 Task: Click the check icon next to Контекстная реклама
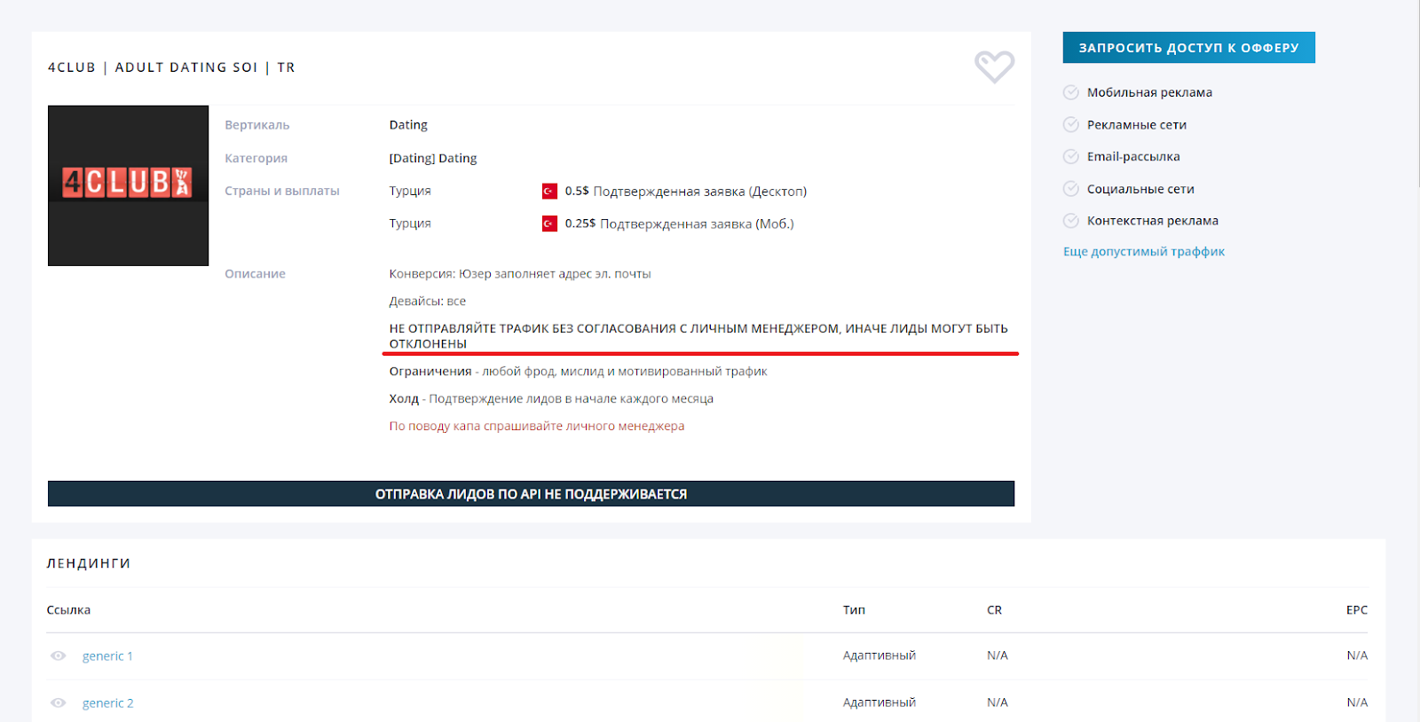click(x=1071, y=221)
